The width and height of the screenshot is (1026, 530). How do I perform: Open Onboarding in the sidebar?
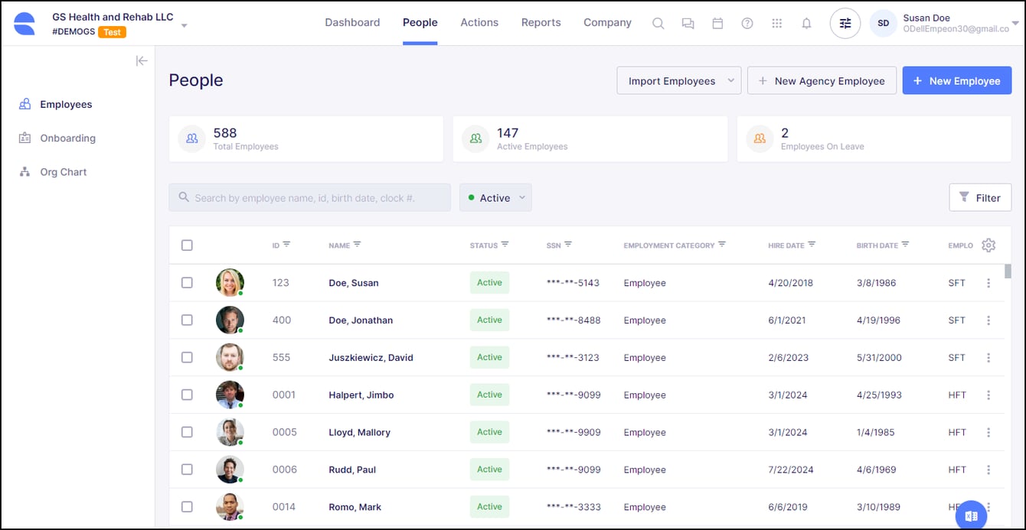click(67, 138)
